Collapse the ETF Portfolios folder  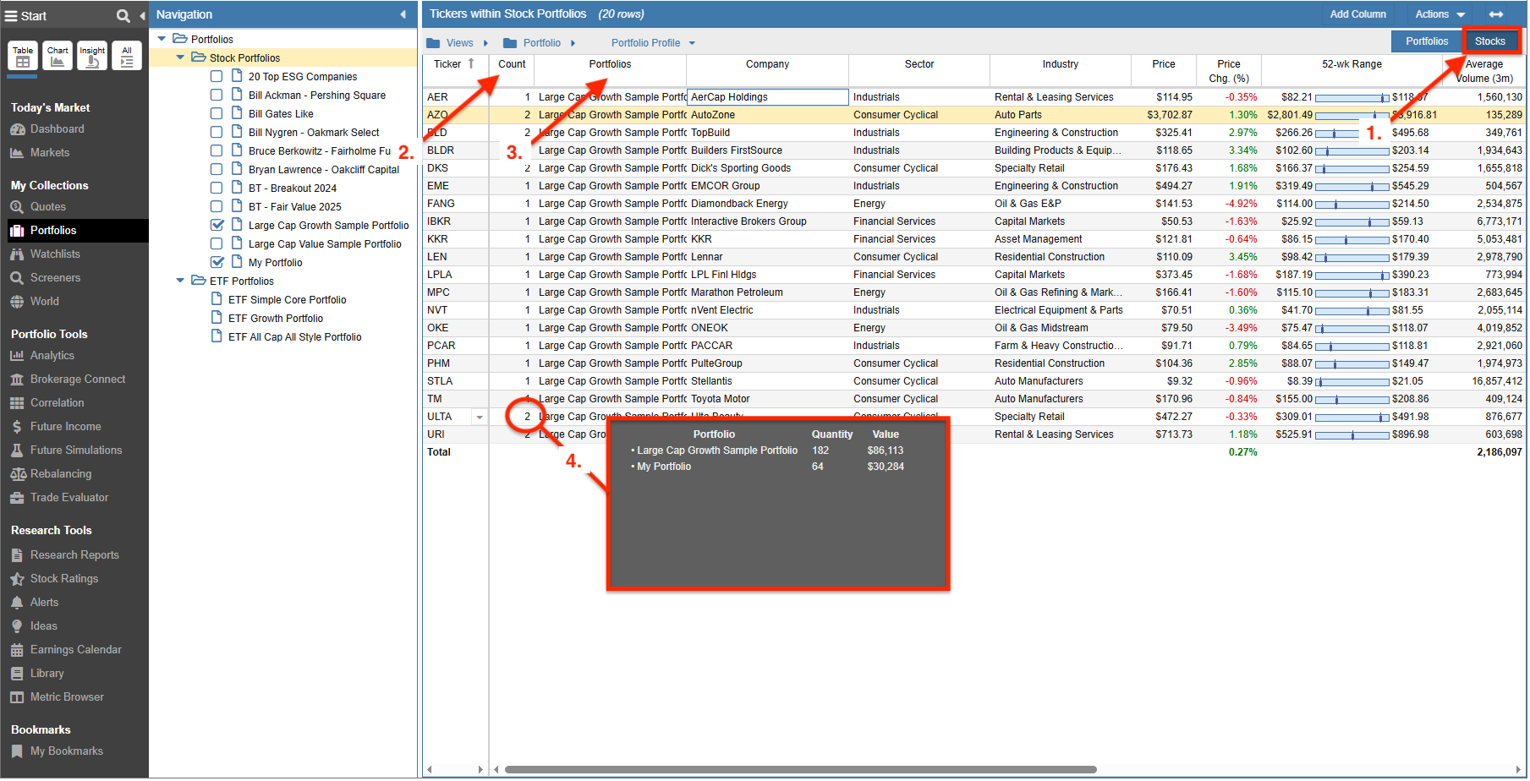click(180, 281)
